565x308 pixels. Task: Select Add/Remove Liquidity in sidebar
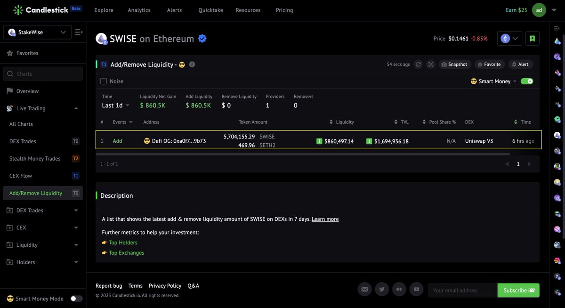pyautogui.click(x=43, y=193)
